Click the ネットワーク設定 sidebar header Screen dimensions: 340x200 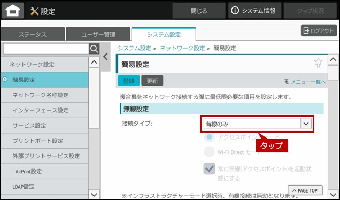(44, 64)
